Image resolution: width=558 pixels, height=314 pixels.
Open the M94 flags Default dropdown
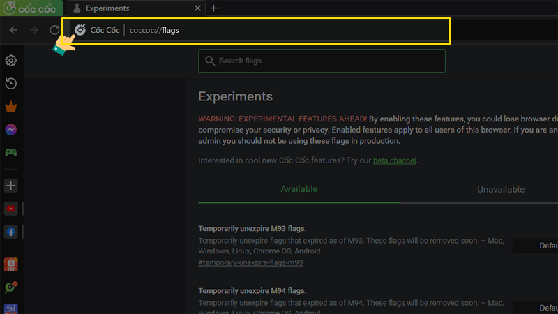pyautogui.click(x=535, y=307)
